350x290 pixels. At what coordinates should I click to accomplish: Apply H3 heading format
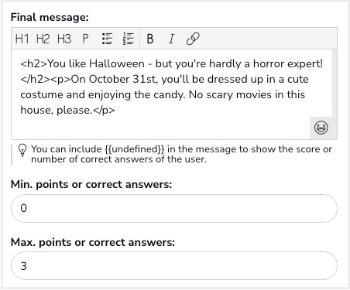(64, 39)
